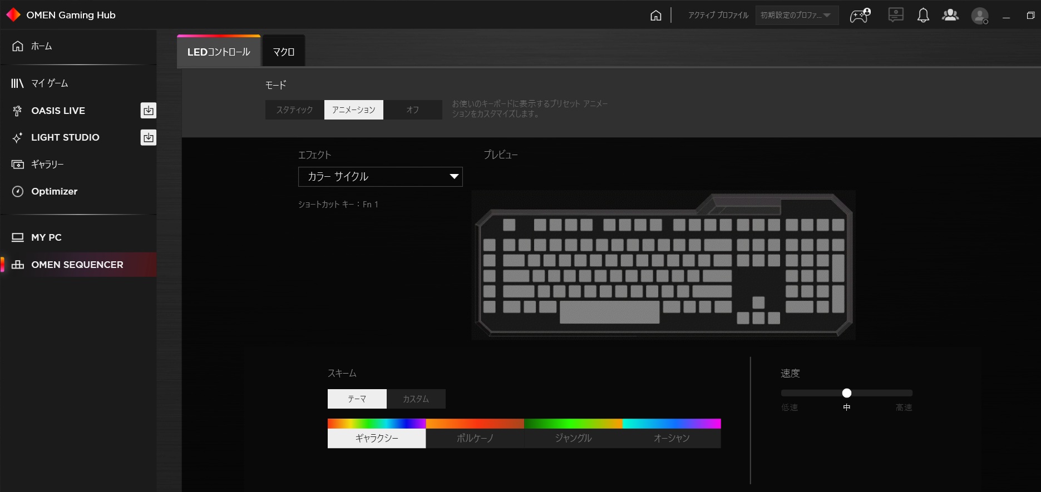The height and width of the screenshot is (492, 1041).
Task: Click the spacebar in keyboard preview
Action: [x=609, y=312]
